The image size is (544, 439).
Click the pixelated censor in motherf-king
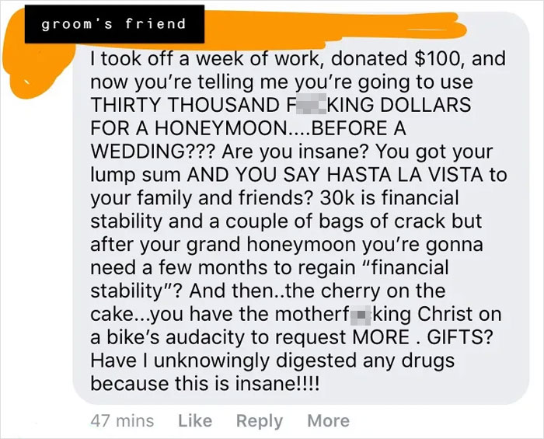361,314
